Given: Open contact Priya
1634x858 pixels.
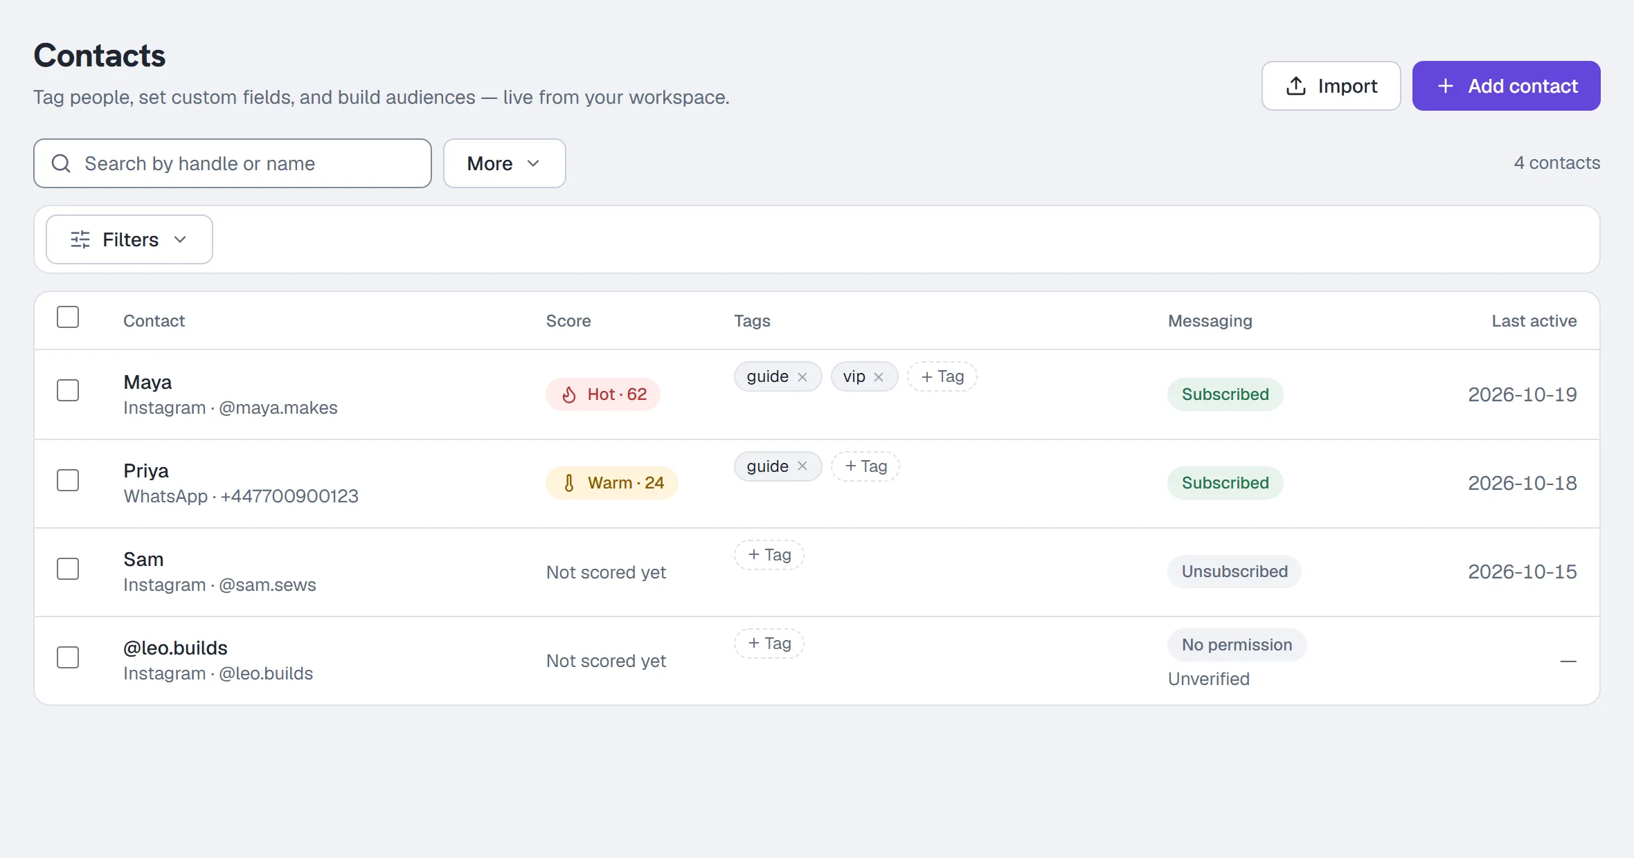Looking at the screenshot, I should (x=146, y=471).
